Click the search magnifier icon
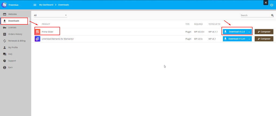The height and width of the screenshot is (116, 276). [272, 15]
